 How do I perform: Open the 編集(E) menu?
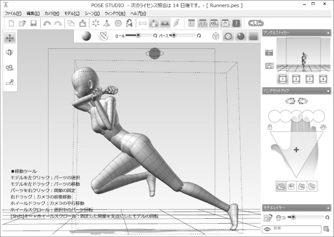tap(33, 13)
